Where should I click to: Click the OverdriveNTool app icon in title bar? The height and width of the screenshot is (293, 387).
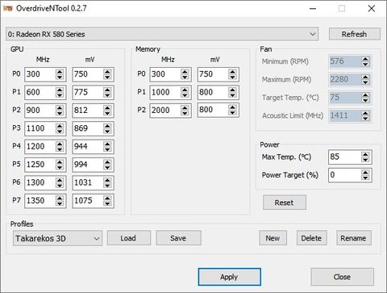pyautogui.click(x=8, y=8)
